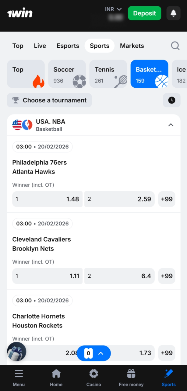Click the 1win logo
Screen dimensions: 187x391
(x=20, y=13)
